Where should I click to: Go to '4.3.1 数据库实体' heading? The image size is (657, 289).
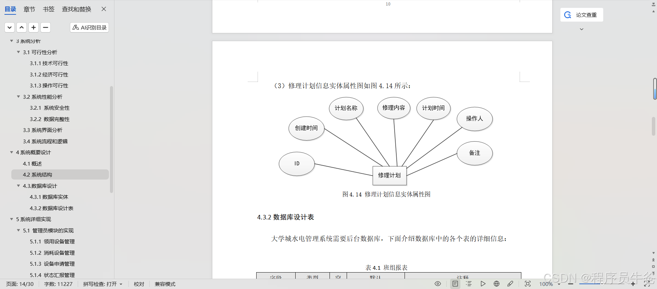(49, 197)
